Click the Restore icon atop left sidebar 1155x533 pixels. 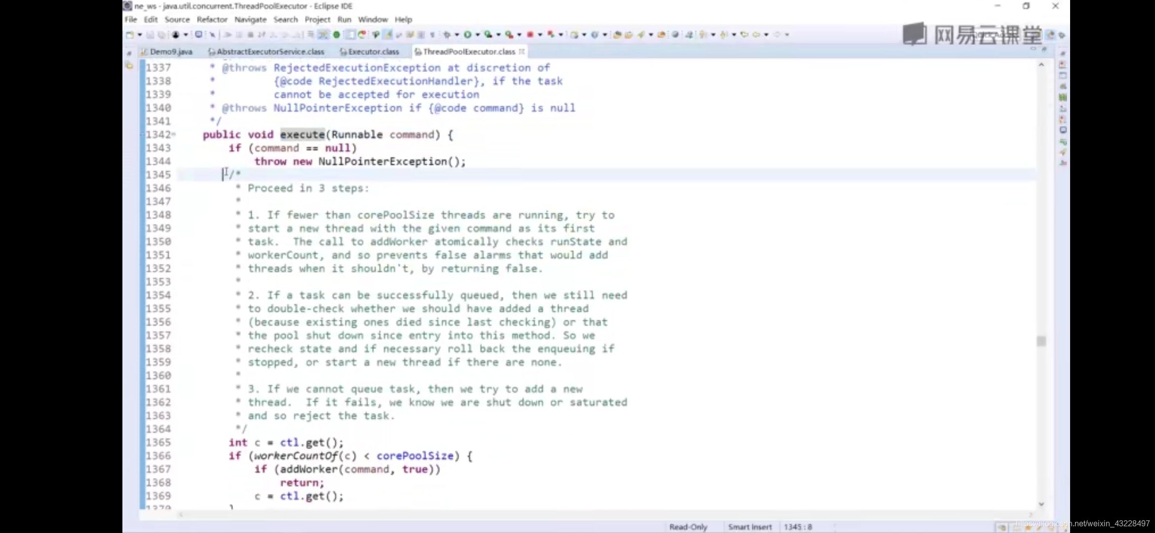click(129, 53)
